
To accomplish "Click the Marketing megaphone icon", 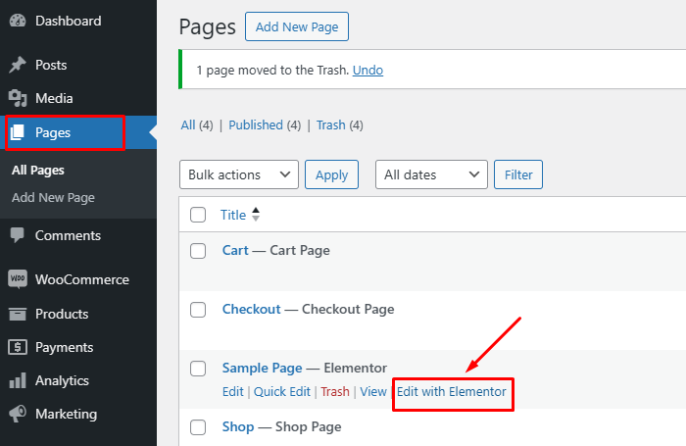I will [x=17, y=414].
